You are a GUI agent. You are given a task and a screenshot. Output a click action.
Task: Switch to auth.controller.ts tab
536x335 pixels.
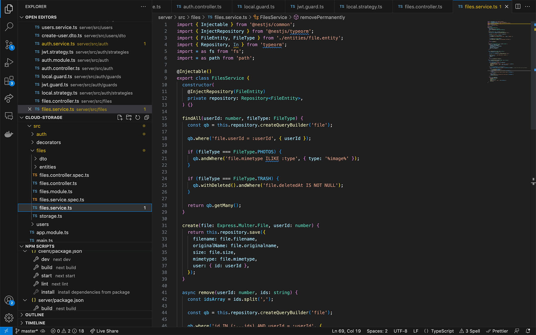(x=202, y=7)
